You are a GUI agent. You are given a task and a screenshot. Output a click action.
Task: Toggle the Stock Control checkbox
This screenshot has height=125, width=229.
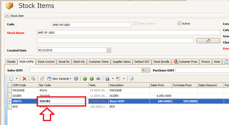point(136,24)
